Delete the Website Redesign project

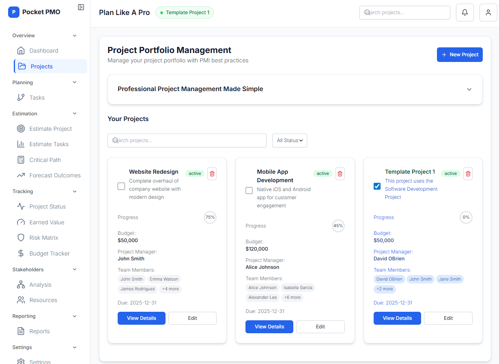212,173
